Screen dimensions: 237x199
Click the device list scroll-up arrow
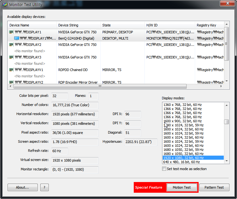pyautogui.click(x=227, y=24)
